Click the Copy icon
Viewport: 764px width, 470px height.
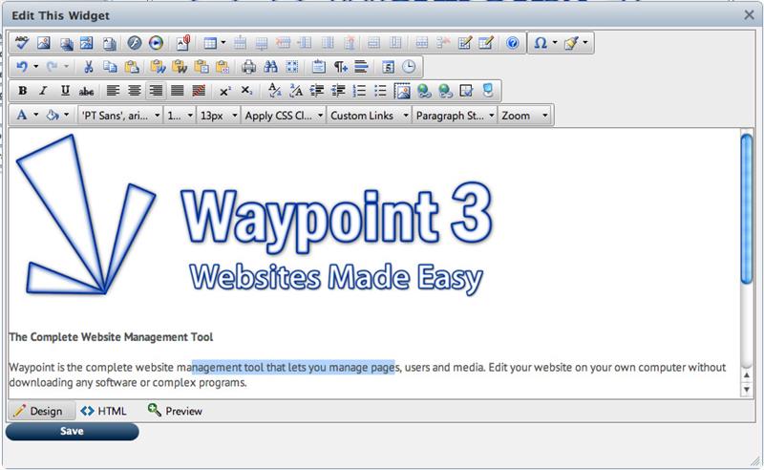(110, 67)
